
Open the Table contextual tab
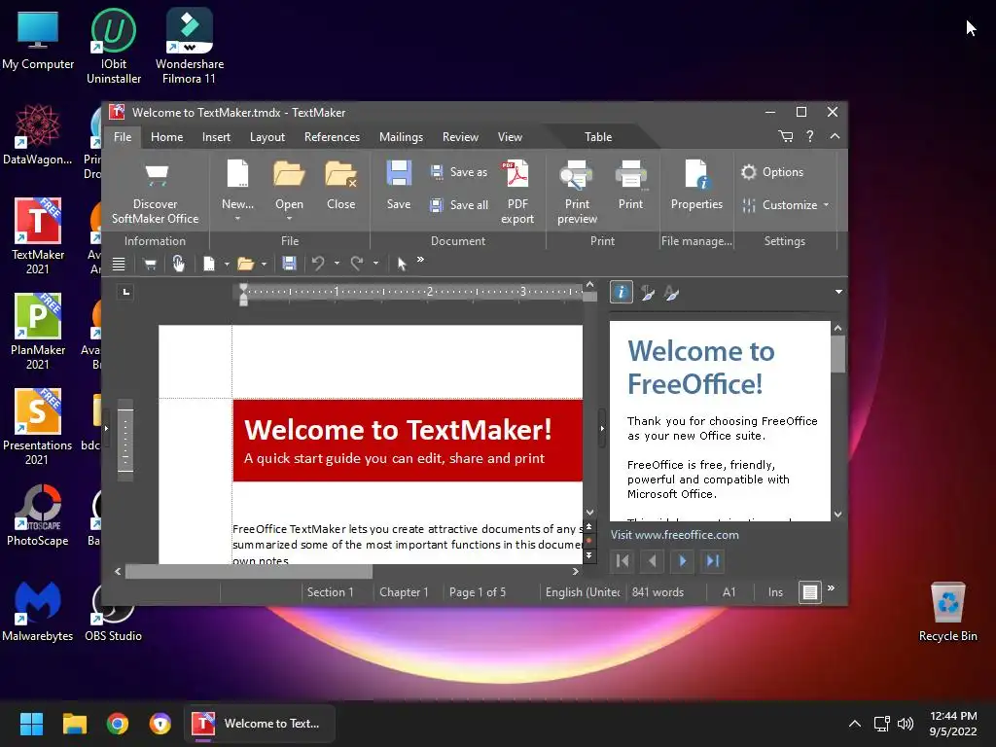pos(598,137)
